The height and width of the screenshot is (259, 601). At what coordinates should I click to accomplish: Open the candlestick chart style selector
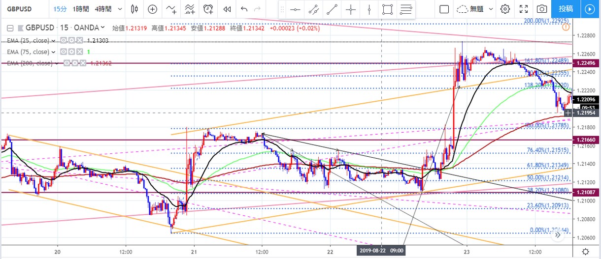[x=135, y=9]
